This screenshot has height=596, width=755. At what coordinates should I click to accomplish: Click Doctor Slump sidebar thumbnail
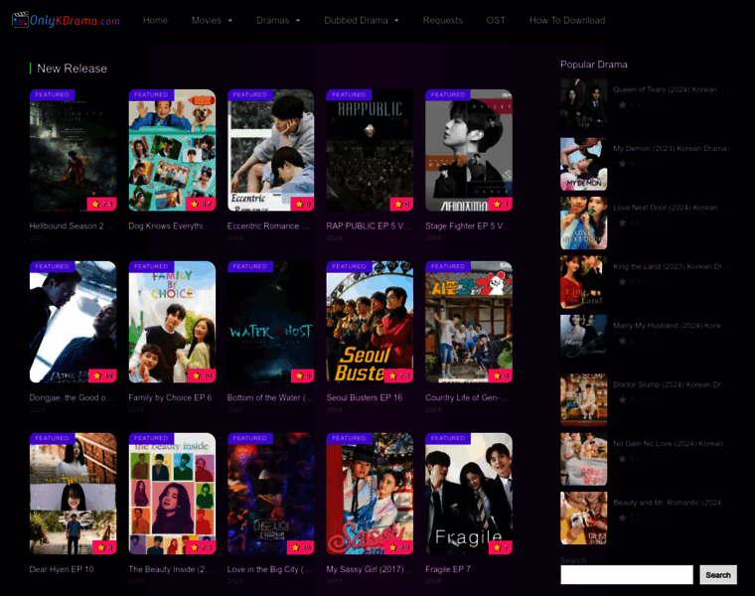583,400
